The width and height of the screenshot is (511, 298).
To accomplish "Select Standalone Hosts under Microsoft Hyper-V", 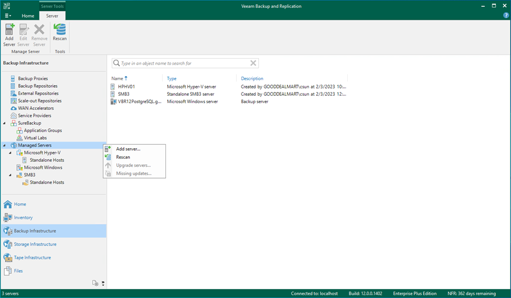I will 47,160.
